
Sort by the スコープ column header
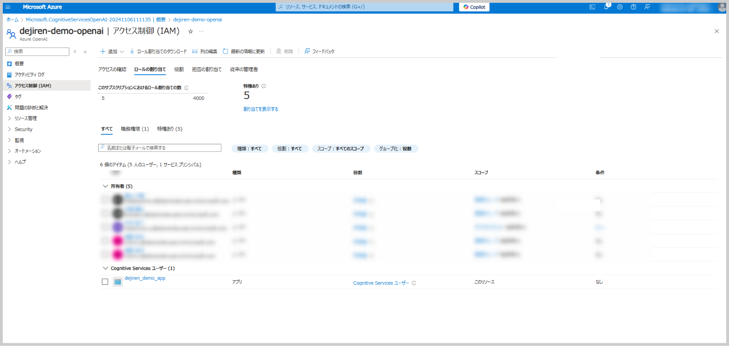(x=481, y=173)
